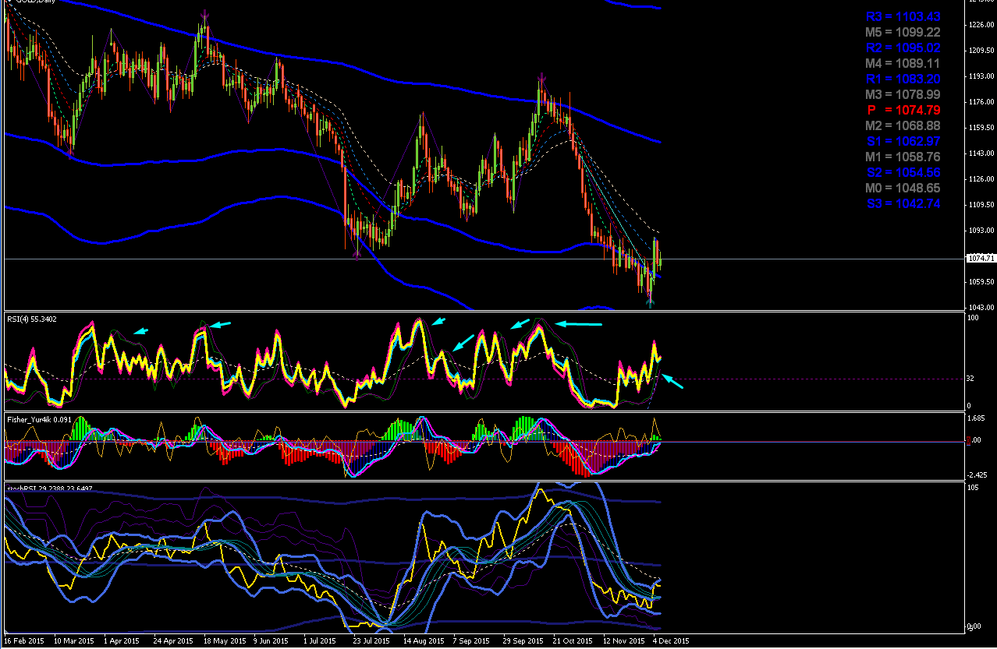Click the 100 level on RSI scale
The image size is (997, 649).
coord(973,318)
